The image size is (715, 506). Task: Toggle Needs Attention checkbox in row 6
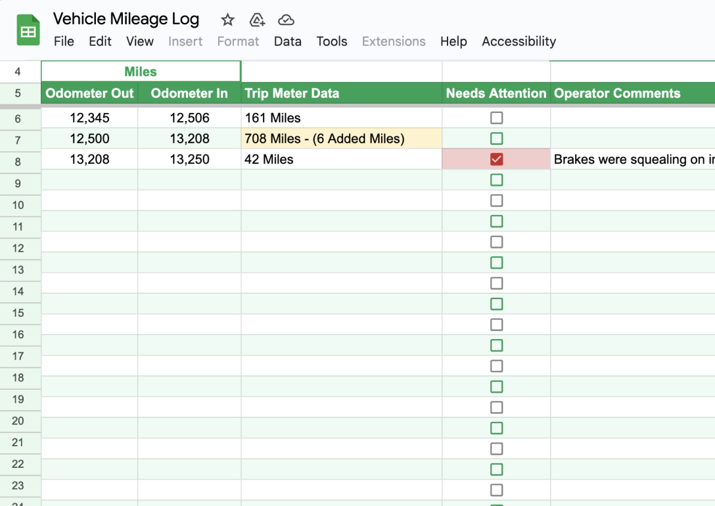[497, 118]
